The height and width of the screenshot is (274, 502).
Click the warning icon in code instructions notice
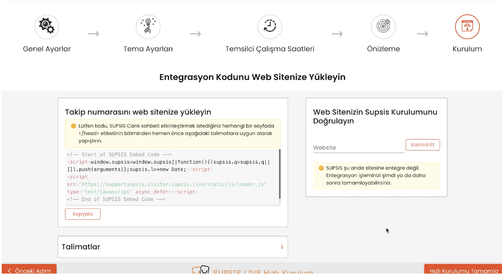pos(74,126)
